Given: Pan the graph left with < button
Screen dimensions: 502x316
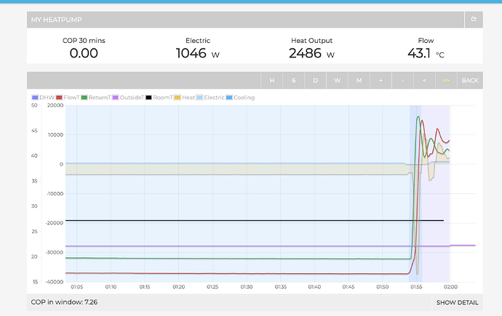Looking at the screenshot, I should (x=424, y=81).
